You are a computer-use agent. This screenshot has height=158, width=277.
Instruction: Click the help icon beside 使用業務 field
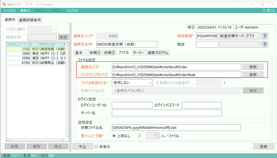[265, 36]
